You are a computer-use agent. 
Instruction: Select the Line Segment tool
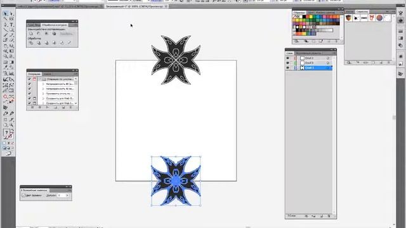[6, 30]
